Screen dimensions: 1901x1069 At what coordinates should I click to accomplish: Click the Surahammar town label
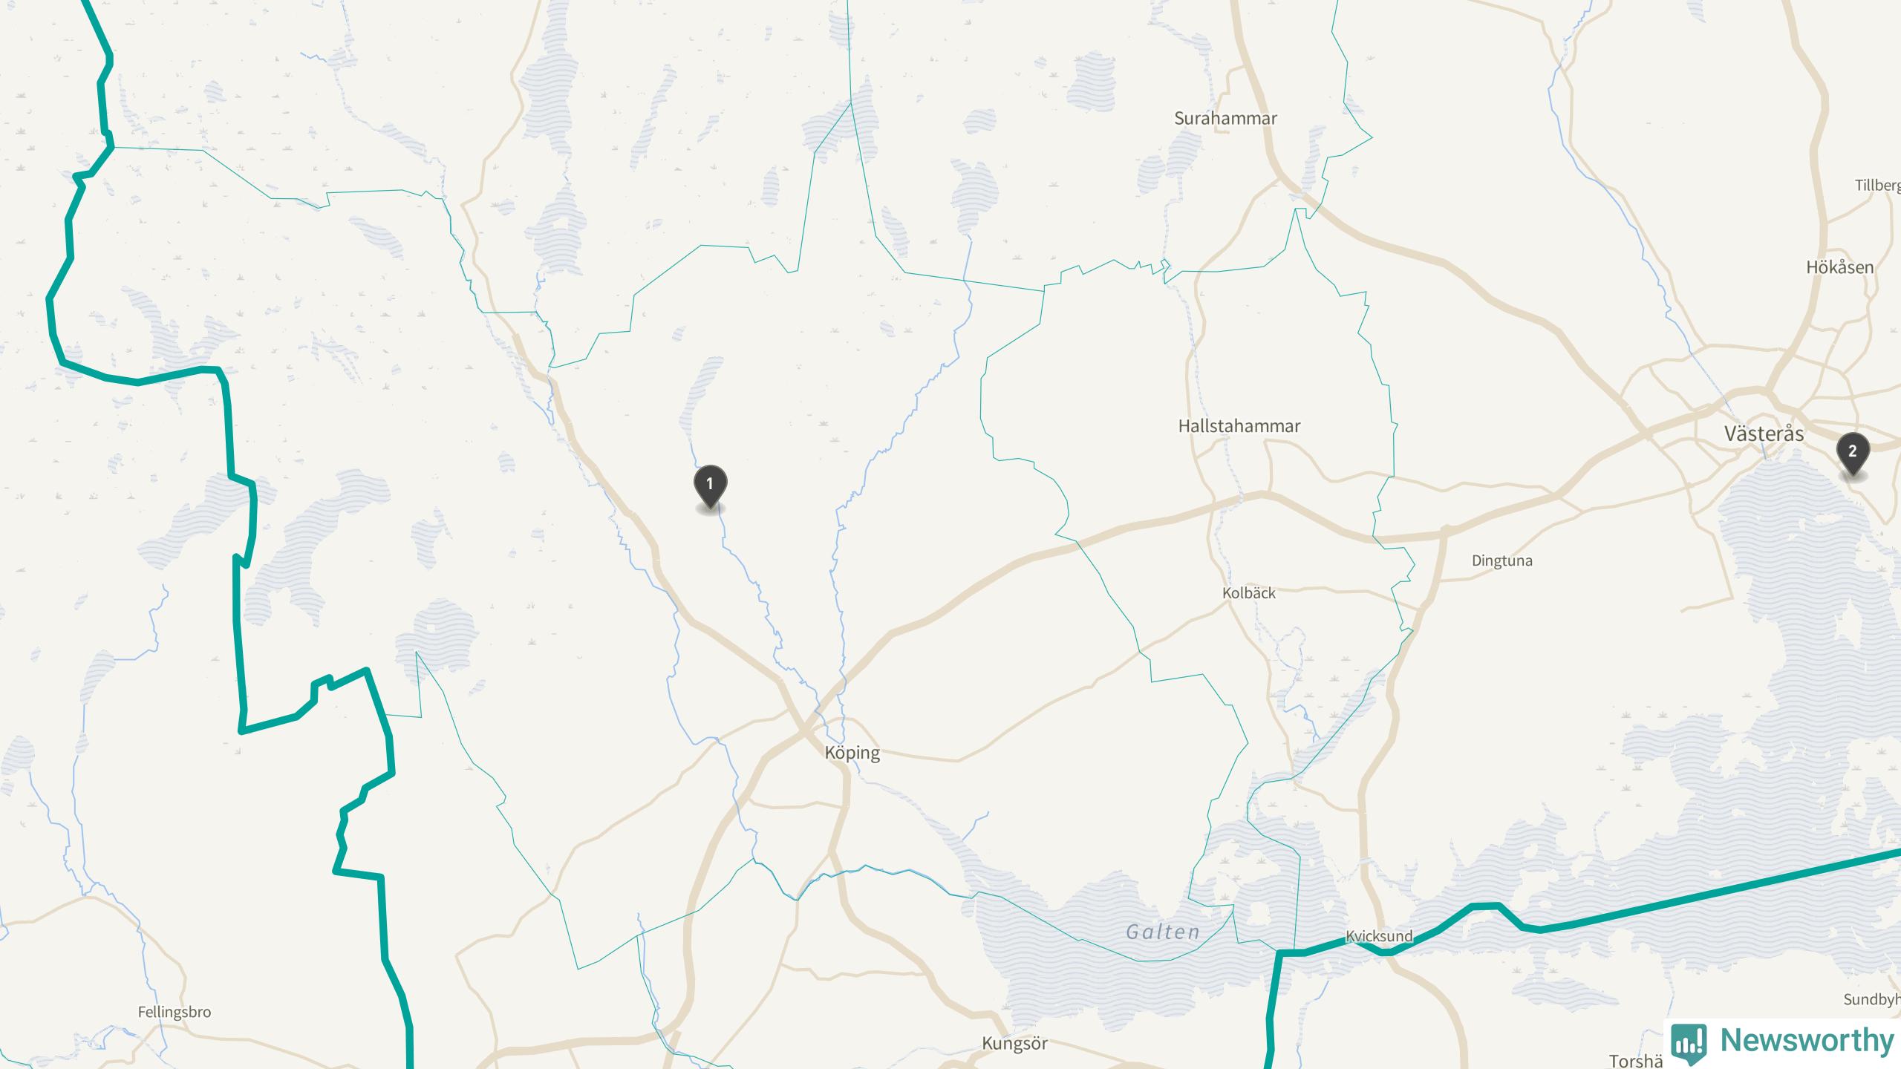point(1225,118)
